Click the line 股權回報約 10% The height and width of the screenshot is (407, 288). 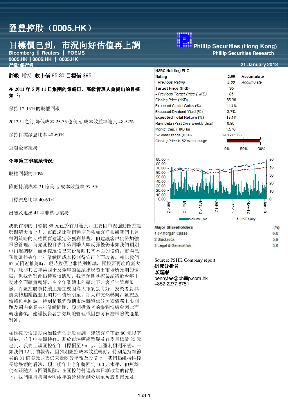pyautogui.click(x=26, y=173)
